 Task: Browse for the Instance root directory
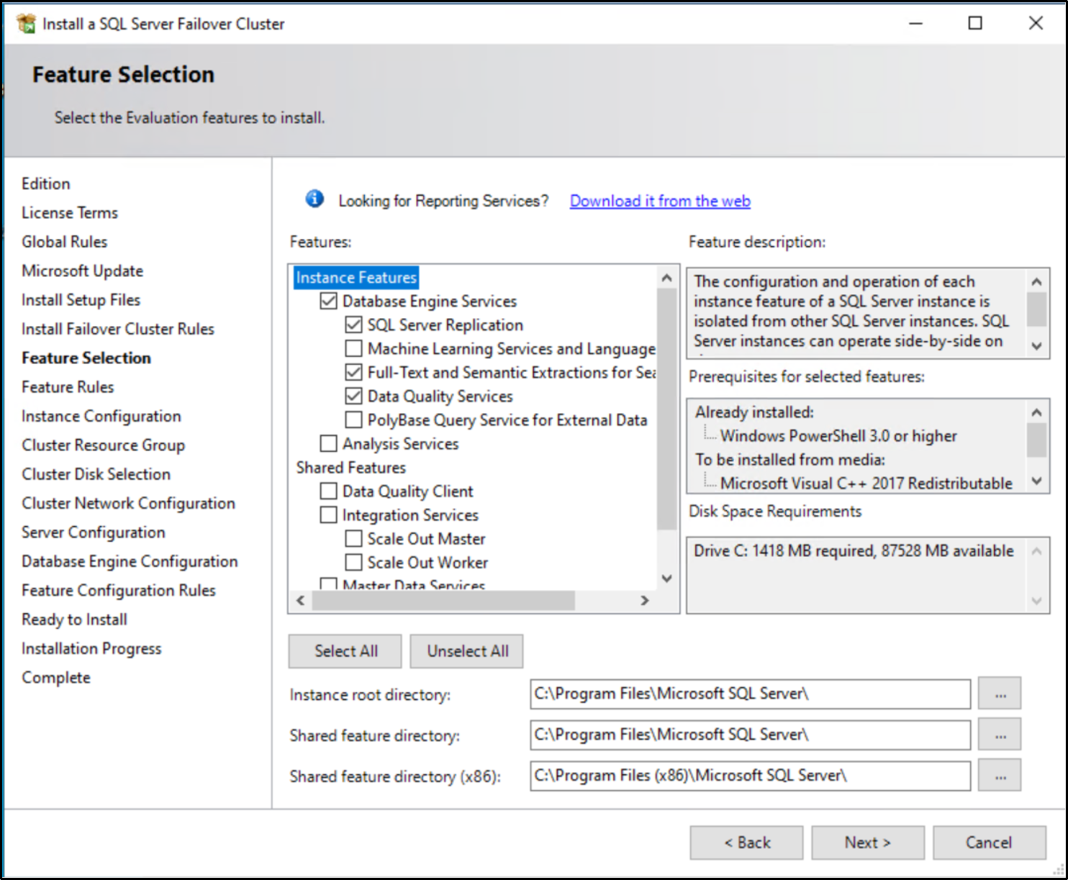[1000, 694]
